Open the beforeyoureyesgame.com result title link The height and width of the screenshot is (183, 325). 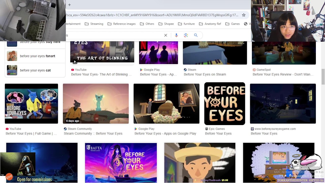pos(264,134)
